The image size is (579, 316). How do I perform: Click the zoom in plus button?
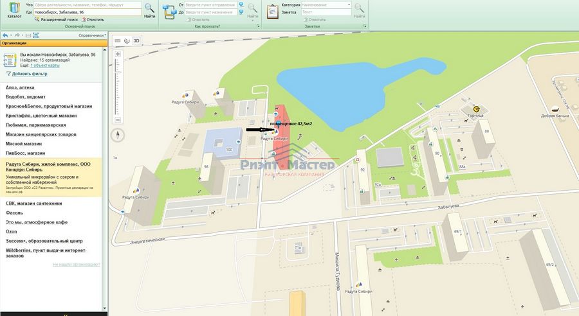[x=118, y=54]
